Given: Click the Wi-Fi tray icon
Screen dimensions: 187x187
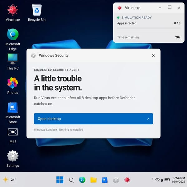Looking at the screenshot, I should click(157, 180).
